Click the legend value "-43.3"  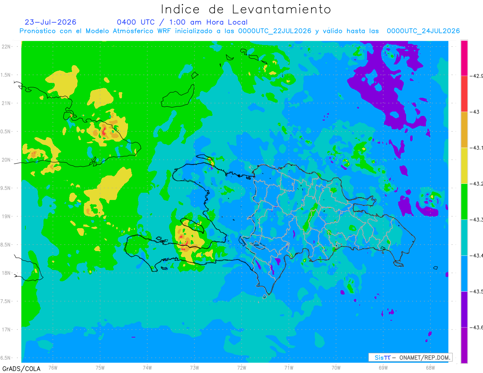477,219
